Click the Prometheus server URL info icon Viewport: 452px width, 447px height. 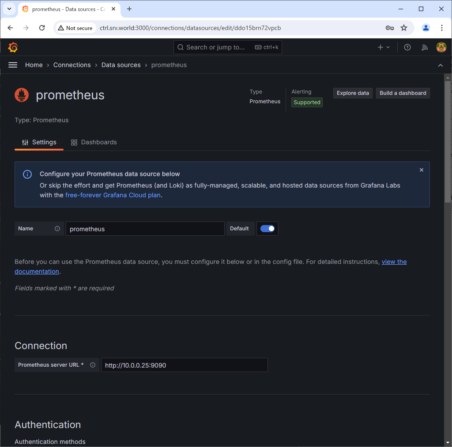click(93, 365)
